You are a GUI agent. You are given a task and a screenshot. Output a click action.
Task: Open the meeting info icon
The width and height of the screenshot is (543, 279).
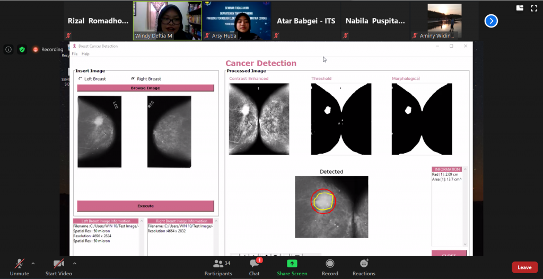[x=8, y=49]
